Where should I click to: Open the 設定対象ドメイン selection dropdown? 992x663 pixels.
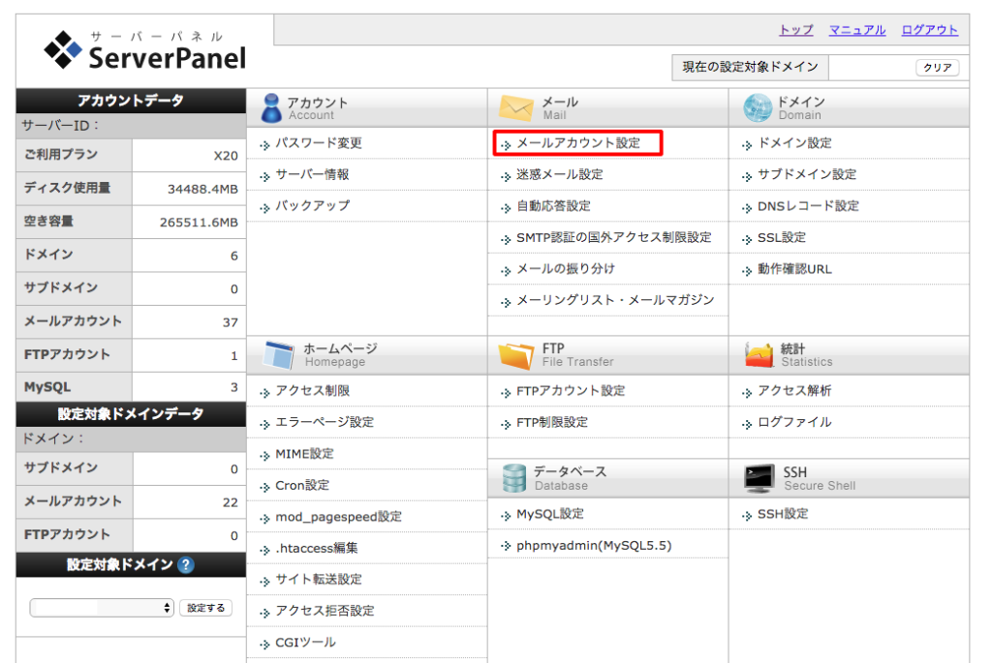[x=100, y=608]
